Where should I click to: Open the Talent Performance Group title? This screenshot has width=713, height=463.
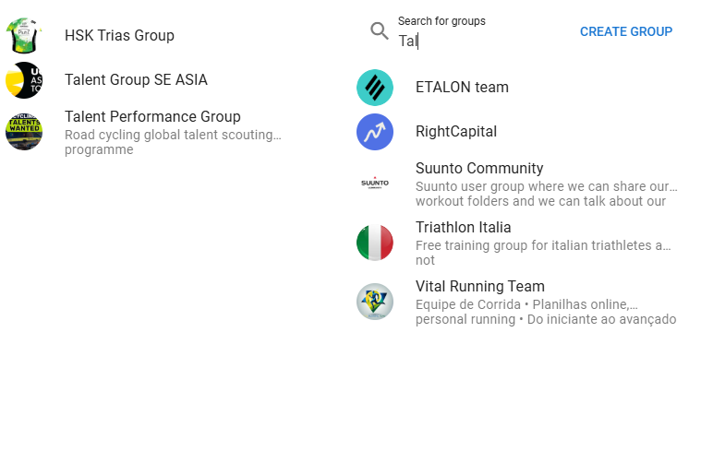(152, 116)
